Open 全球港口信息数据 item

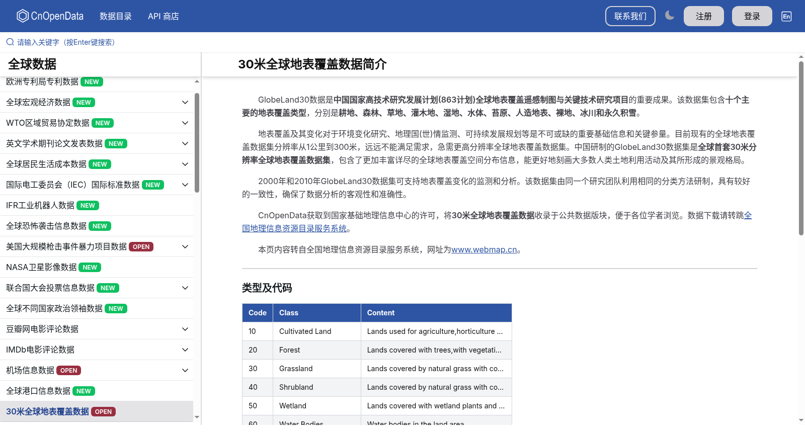point(97,391)
